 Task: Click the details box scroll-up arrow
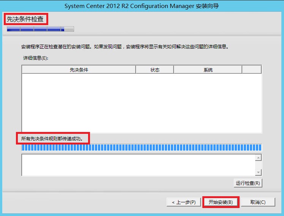[258, 158]
